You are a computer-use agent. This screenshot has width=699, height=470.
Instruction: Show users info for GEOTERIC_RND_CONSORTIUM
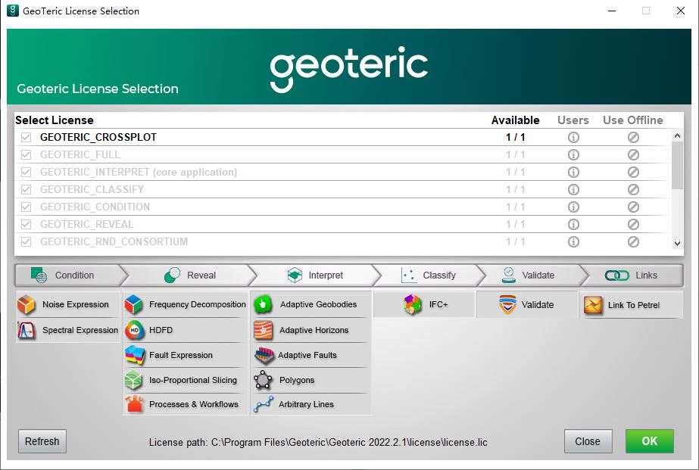pyautogui.click(x=573, y=241)
